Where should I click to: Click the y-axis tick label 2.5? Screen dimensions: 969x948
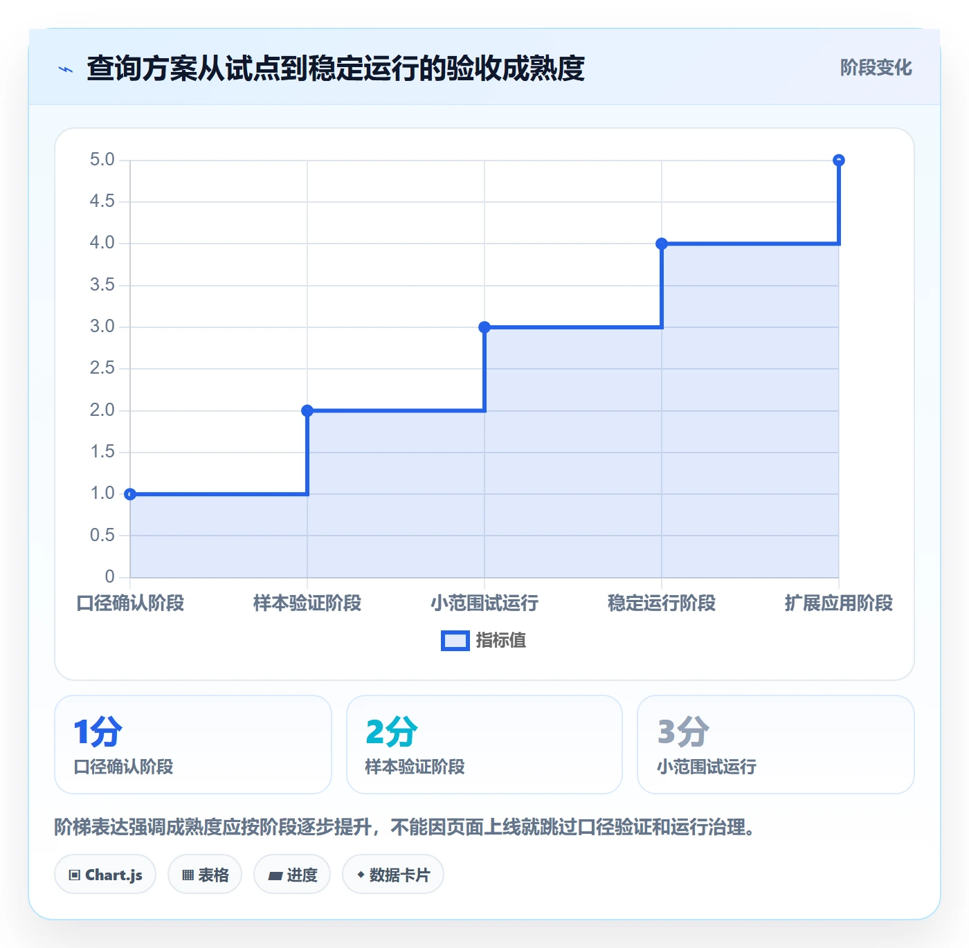(x=102, y=368)
